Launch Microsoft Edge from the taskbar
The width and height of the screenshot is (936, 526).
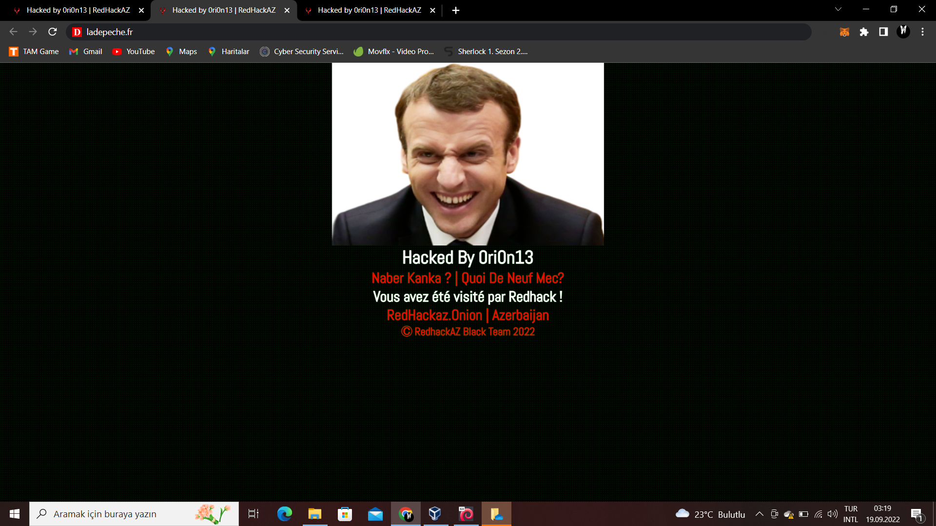pos(285,514)
